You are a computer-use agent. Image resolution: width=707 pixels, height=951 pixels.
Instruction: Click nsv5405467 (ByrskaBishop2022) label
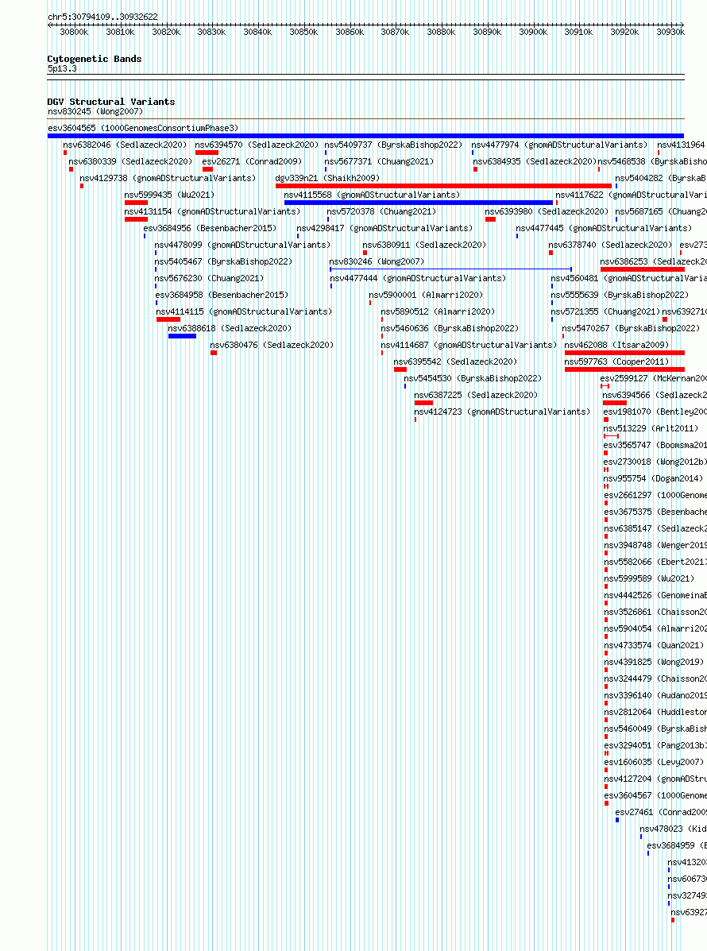coord(223,261)
